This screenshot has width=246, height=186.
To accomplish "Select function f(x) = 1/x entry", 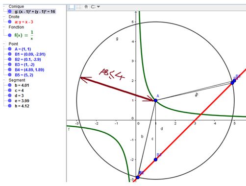I will pos(24,35).
